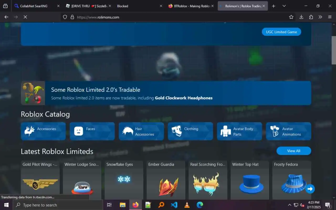Open the magnifier search app on taskbar
Screen dimensions: 336x210
(x=161, y=205)
